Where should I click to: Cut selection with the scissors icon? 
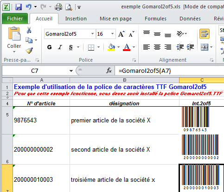tap(29, 30)
